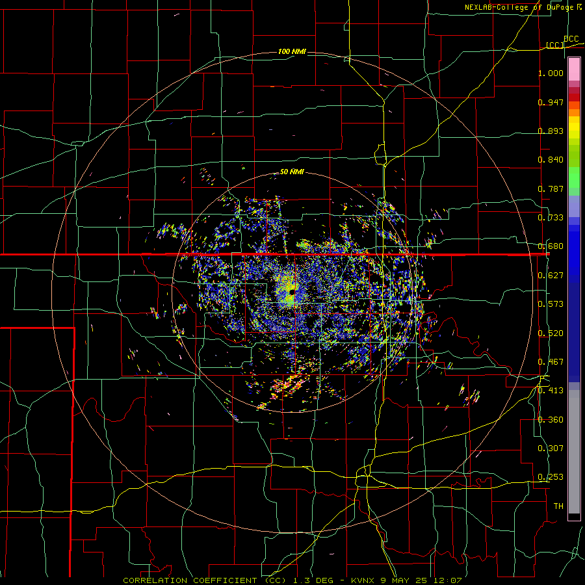Click the 50 NMI range ring label
Viewport: 585px width, 585px height.
tap(292, 172)
